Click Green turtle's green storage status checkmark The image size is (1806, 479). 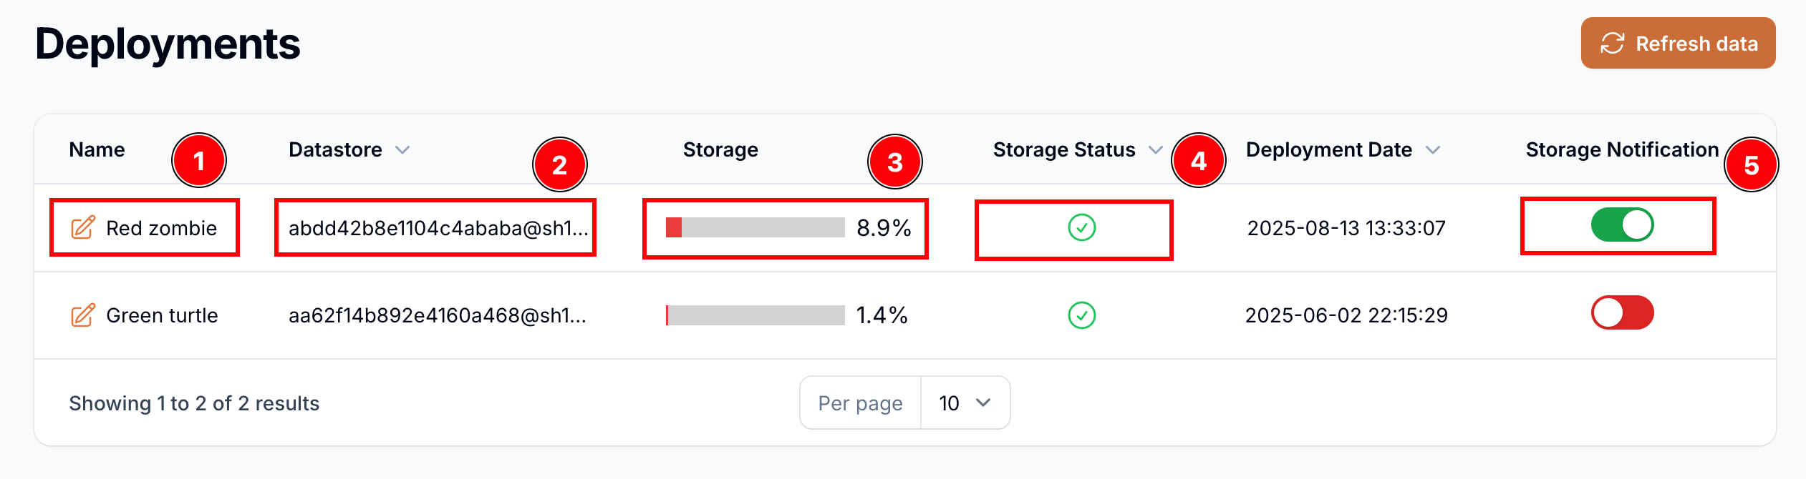pos(1081,315)
